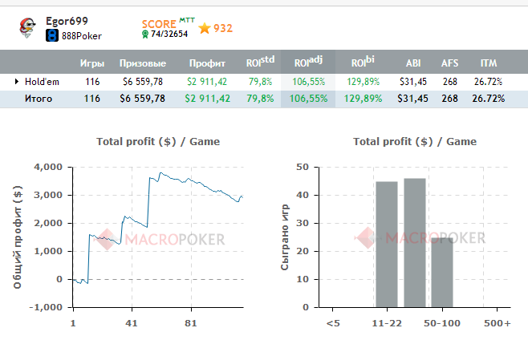This screenshot has width=528, height=340.
Task: Click the gold star score icon
Action: pos(205,28)
